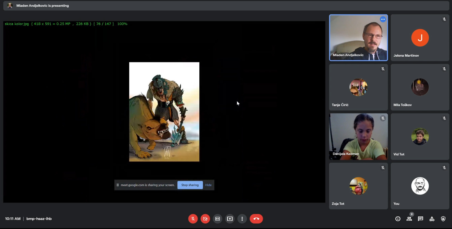Click Jelena Martinov's J avatar
This screenshot has height=229, width=452.
click(x=420, y=38)
